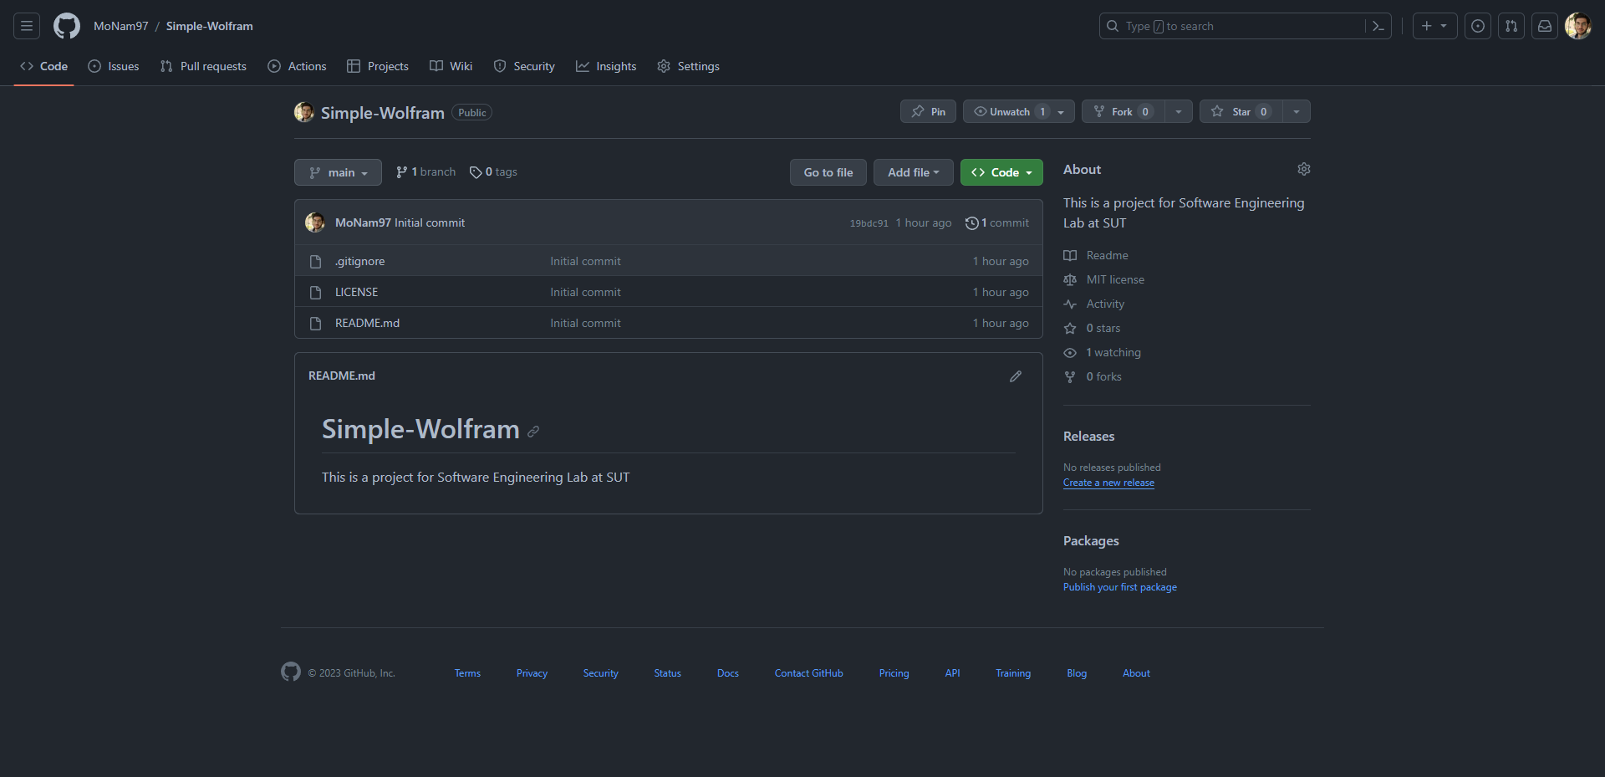This screenshot has height=777, width=1605.
Task: Click the .gitignore file icon
Action: coord(315,262)
